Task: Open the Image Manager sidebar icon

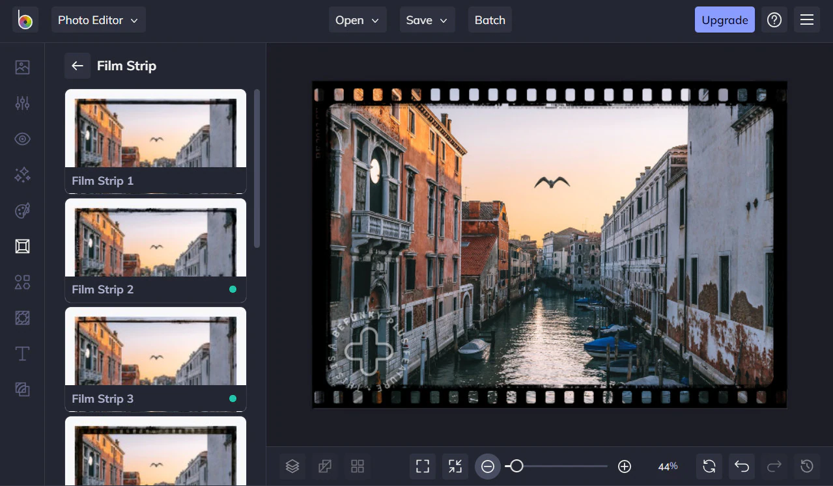Action: pyautogui.click(x=23, y=67)
